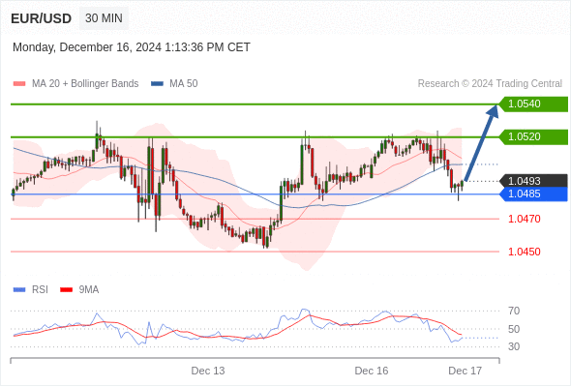Click the RSI 50 level label
The image size is (571, 387).
tap(514, 329)
